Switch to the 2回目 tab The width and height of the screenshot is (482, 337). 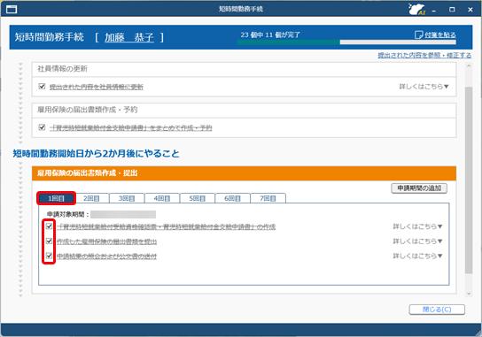pos(91,198)
